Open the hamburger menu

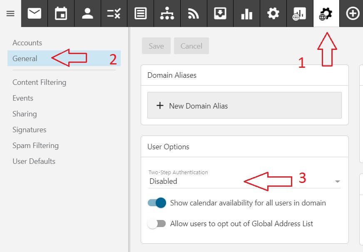10,13
